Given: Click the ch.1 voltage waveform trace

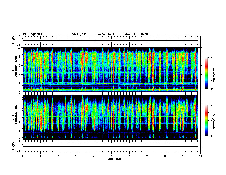Looking at the screenshot, I should pos(110,41).
